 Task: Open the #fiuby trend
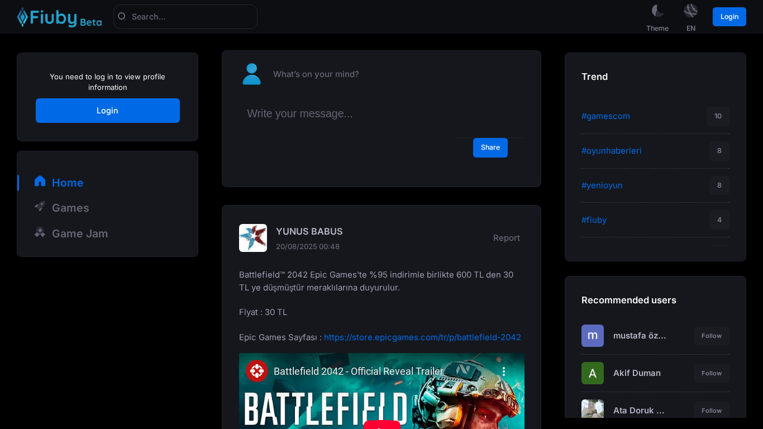point(594,220)
